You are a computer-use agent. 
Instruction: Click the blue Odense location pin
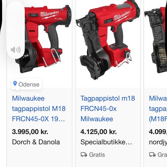[15, 83]
